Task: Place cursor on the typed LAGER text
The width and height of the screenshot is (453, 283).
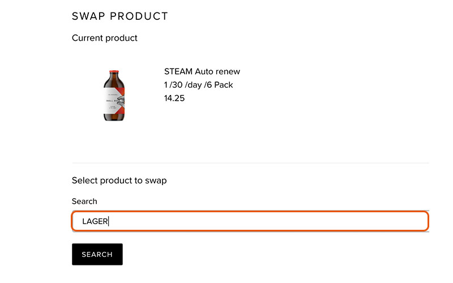Action: click(x=95, y=221)
